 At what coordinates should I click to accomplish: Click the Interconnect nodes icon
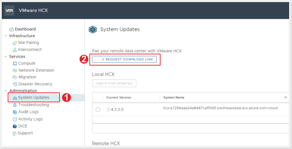point(15,50)
